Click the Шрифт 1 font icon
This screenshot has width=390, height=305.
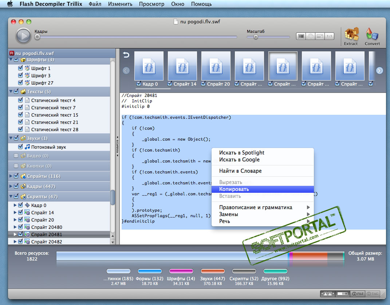click(27, 68)
